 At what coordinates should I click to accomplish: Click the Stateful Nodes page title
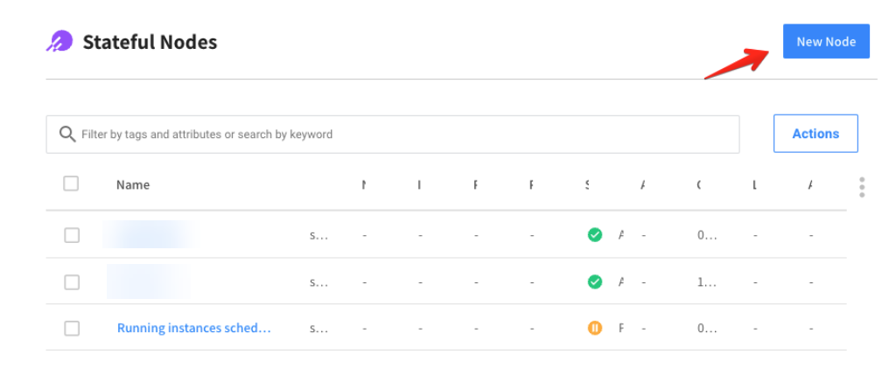[150, 42]
